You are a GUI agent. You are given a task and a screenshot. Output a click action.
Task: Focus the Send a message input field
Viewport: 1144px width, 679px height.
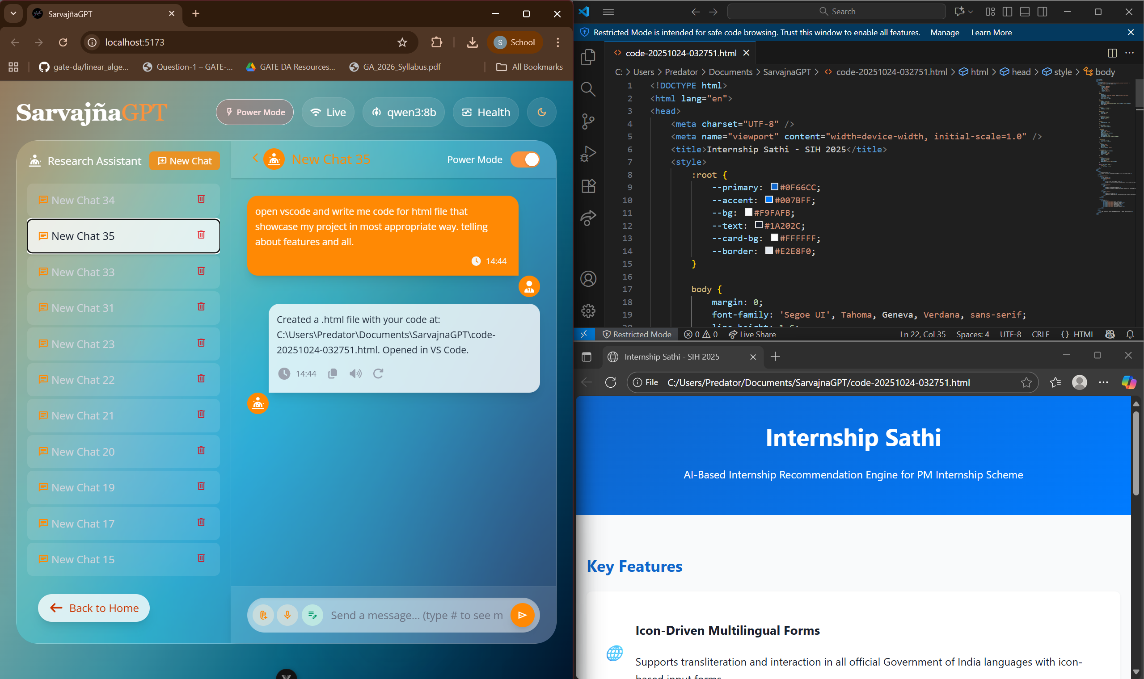417,615
